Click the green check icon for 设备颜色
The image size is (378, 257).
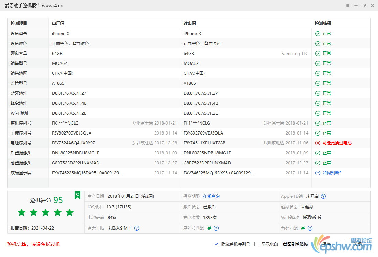pos(318,44)
